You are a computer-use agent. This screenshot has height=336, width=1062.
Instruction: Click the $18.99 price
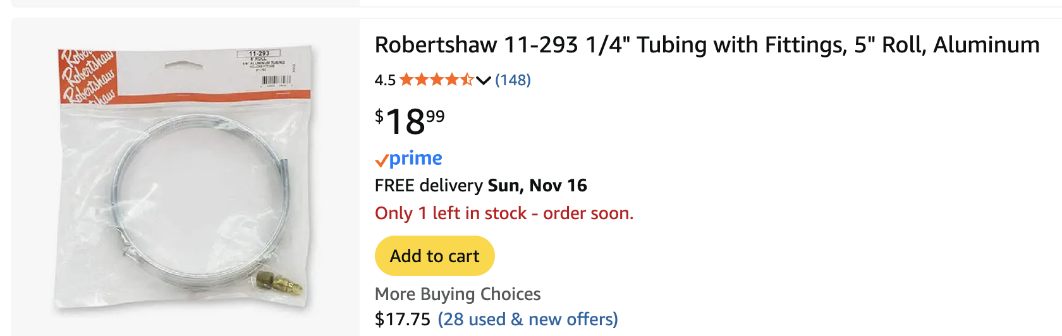point(410,121)
